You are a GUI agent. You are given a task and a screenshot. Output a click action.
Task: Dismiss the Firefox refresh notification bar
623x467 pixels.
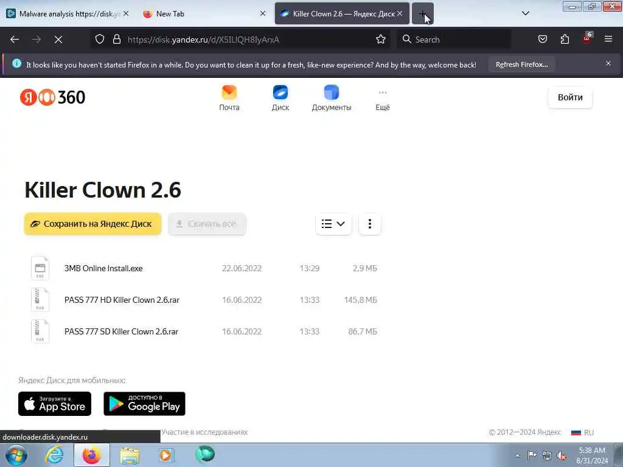pos(608,63)
